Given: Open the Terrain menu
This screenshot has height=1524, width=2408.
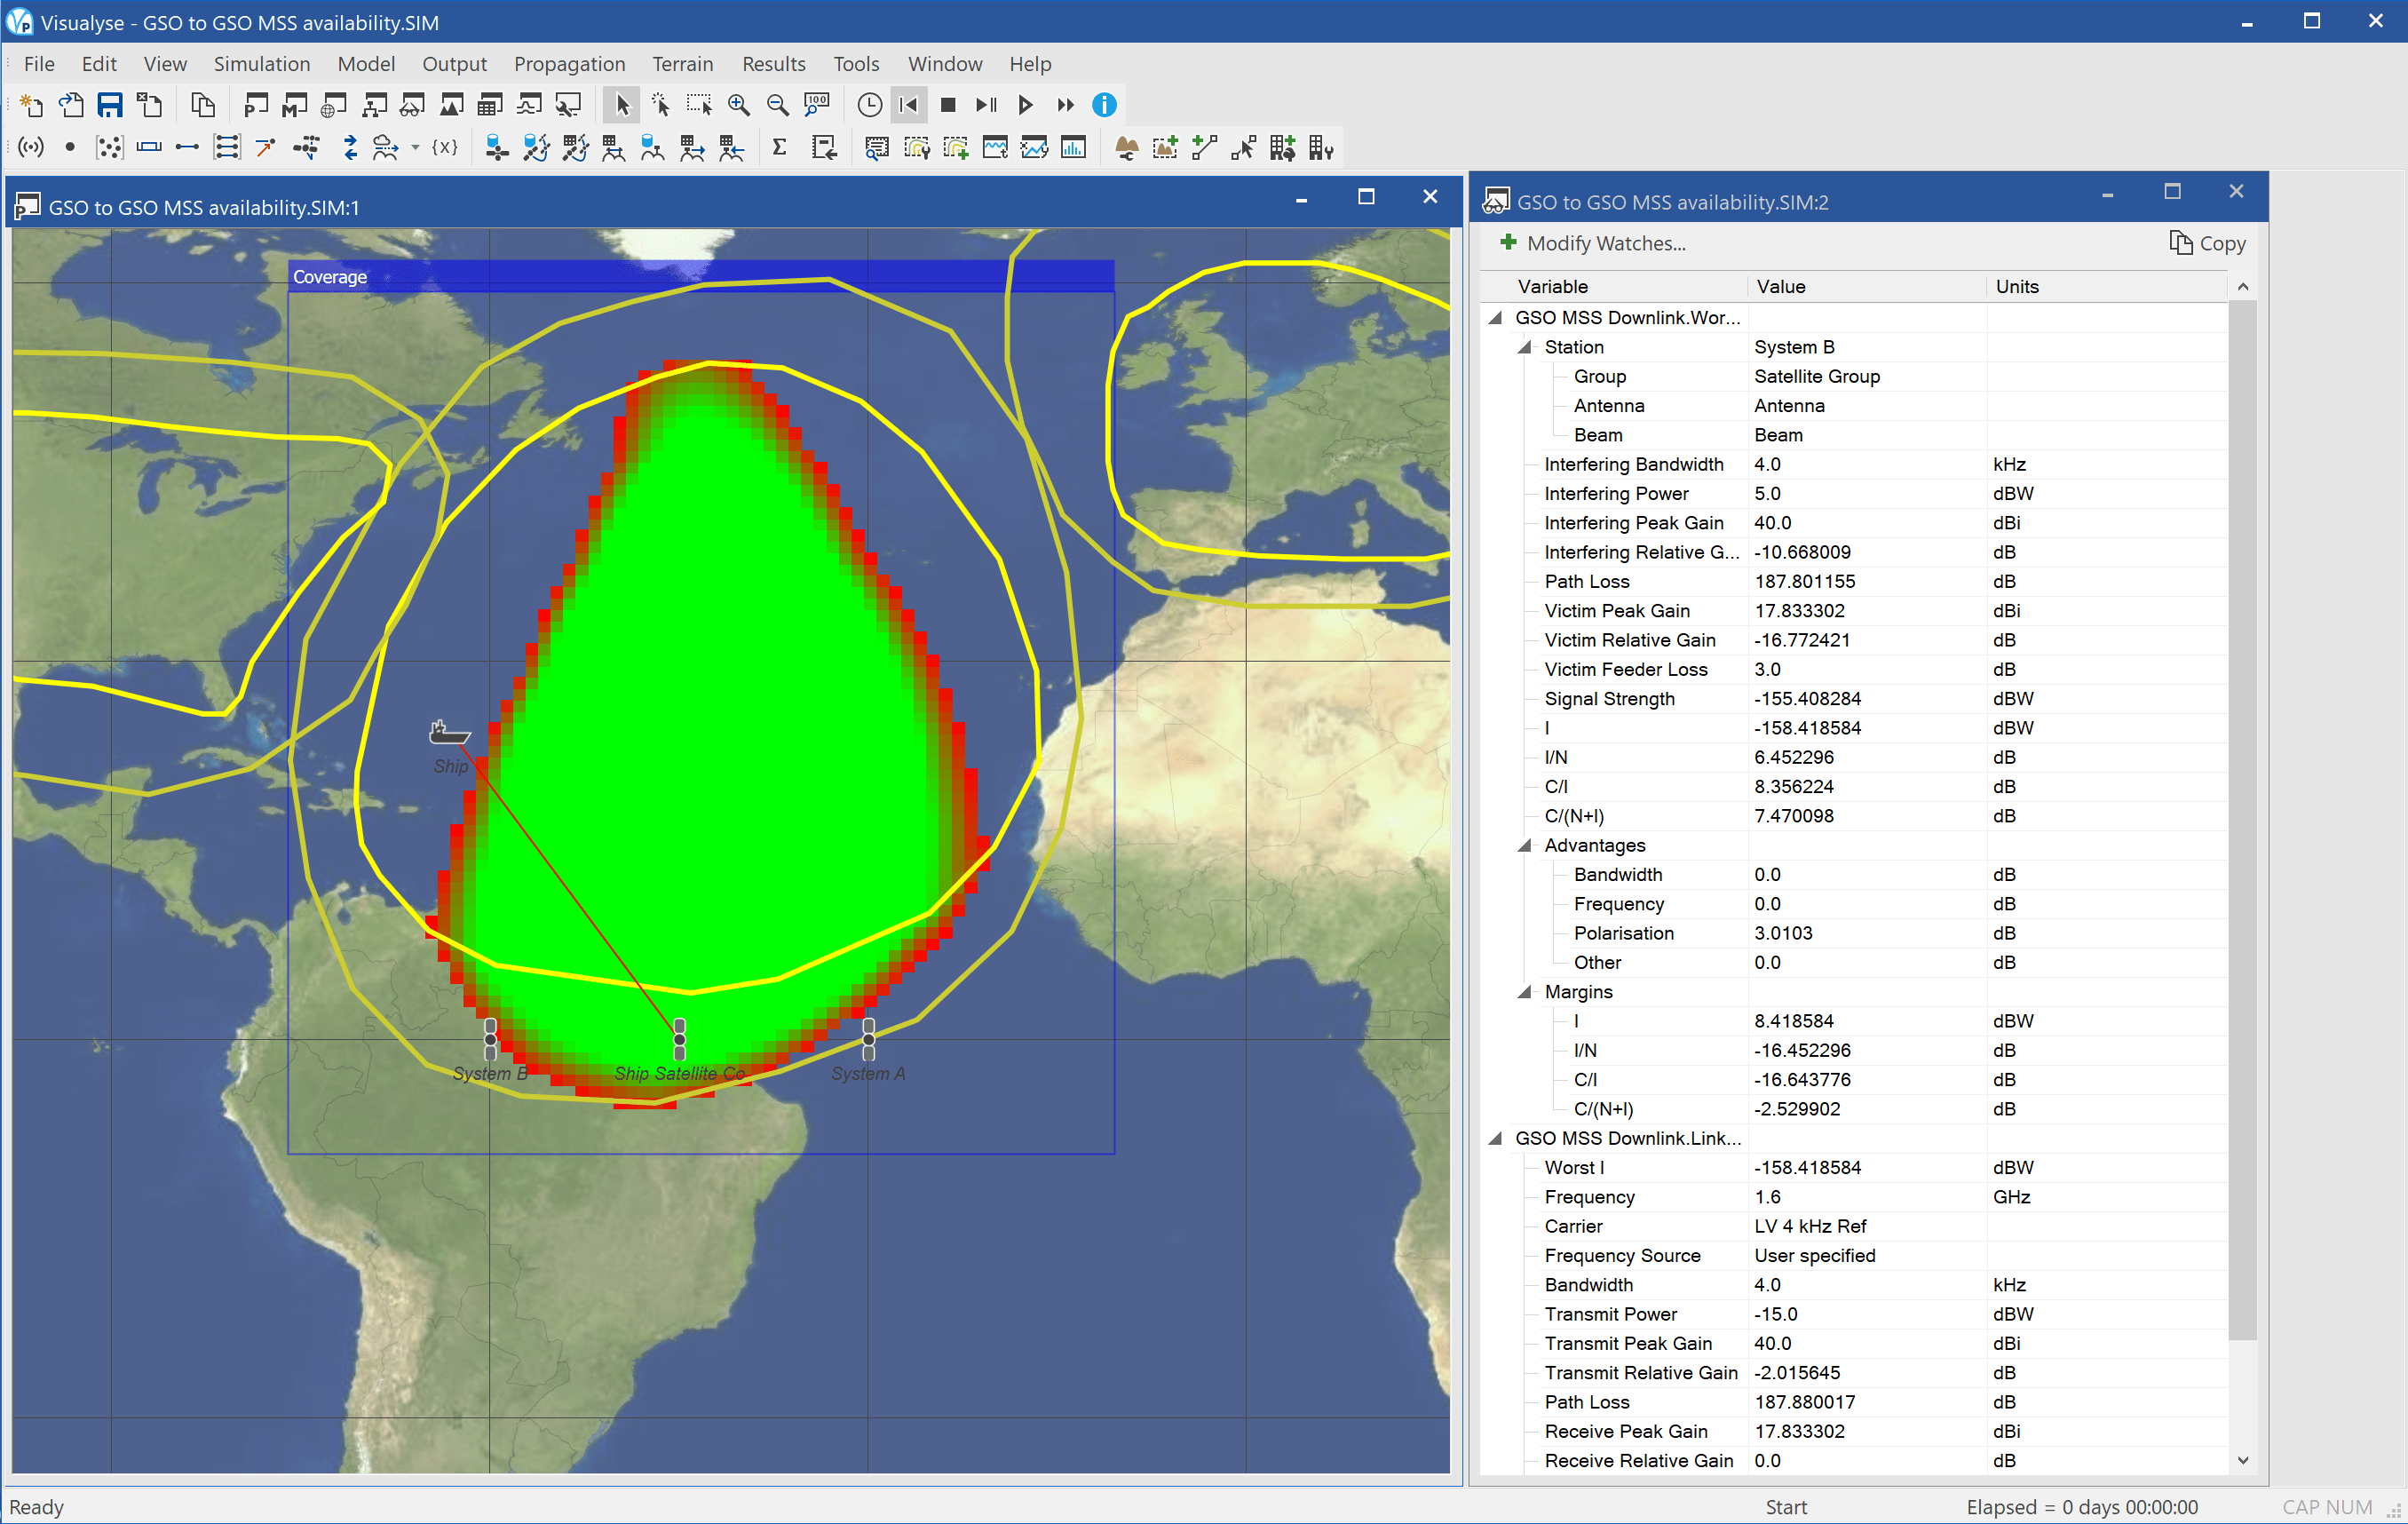Looking at the screenshot, I should [682, 64].
